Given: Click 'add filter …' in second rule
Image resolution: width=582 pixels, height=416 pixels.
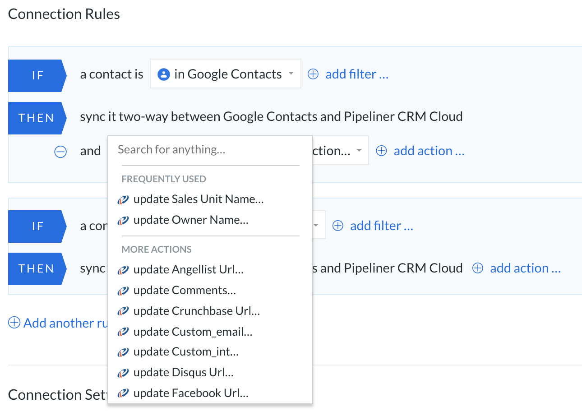Looking at the screenshot, I should coord(382,226).
